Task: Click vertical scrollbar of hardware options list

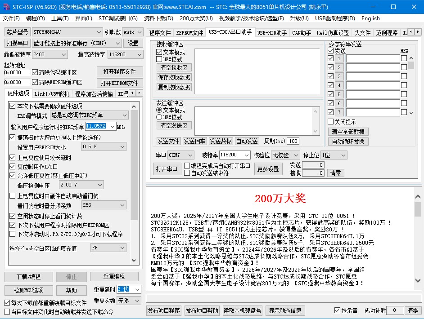Action: pos(134,183)
